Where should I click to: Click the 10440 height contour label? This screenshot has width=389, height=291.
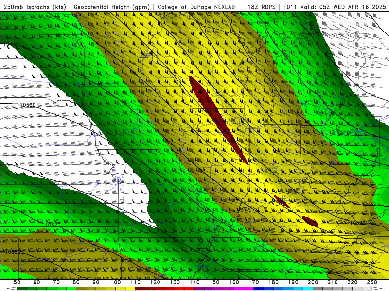tap(11, 44)
